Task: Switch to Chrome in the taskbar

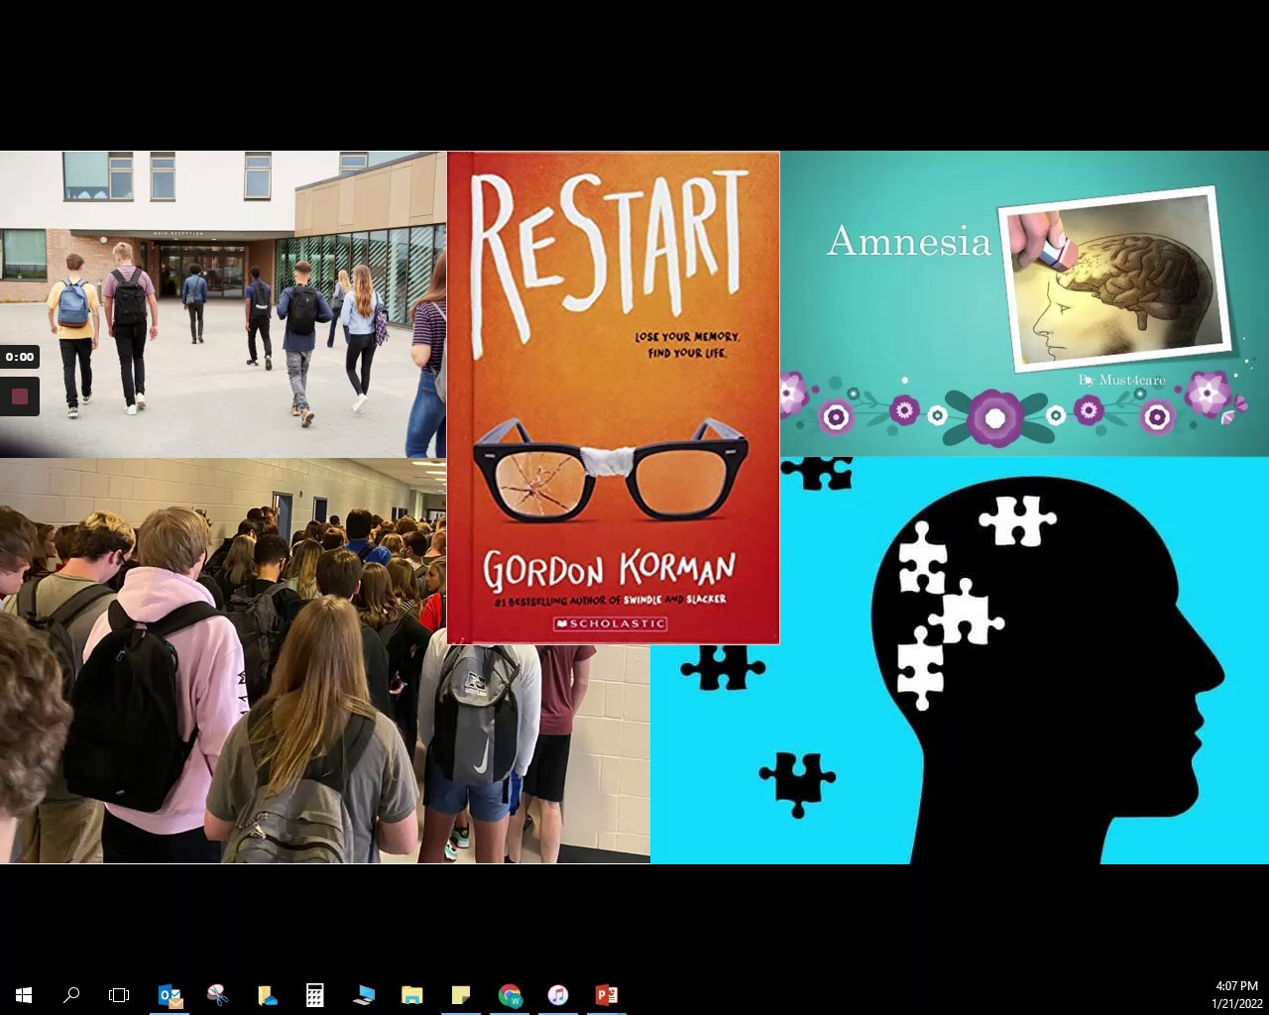Action: (x=510, y=995)
